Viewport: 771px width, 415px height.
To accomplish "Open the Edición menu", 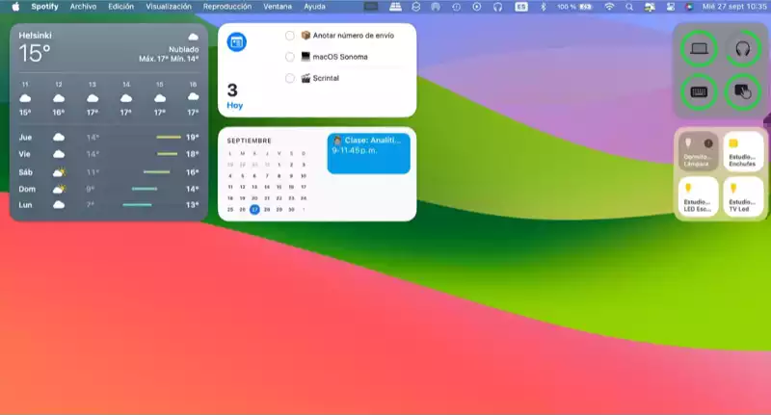I will coord(121,7).
